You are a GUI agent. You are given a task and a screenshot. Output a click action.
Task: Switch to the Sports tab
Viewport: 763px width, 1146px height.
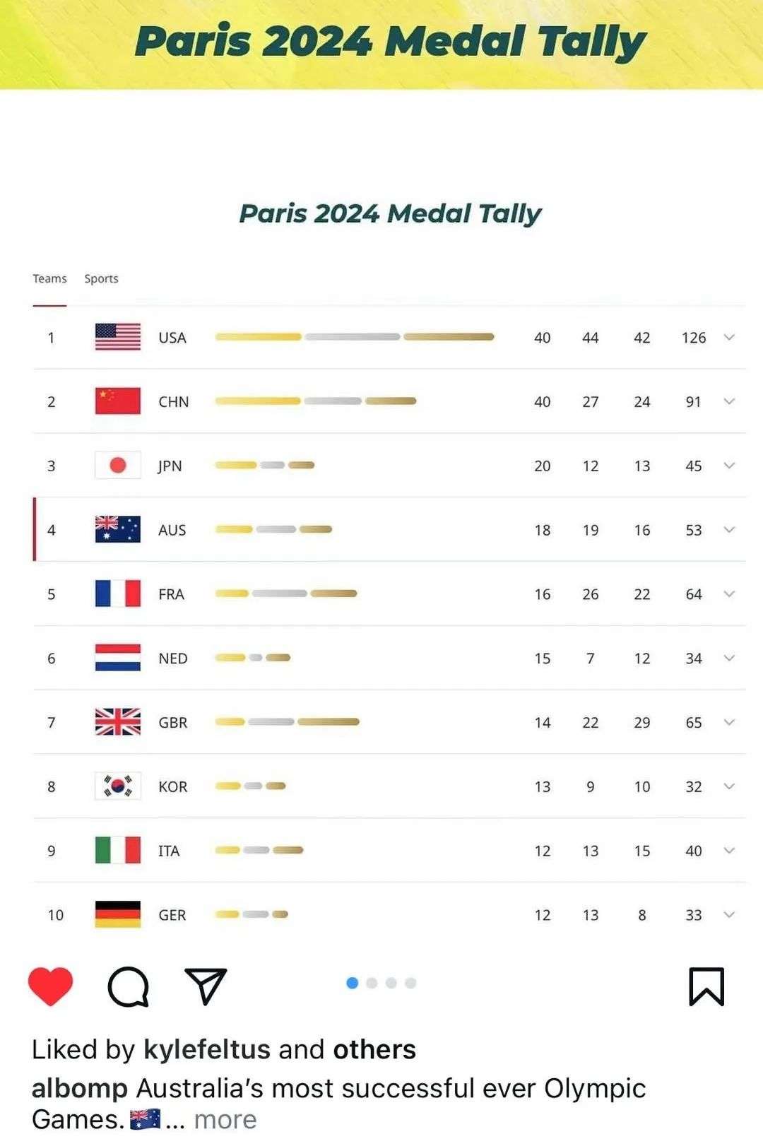[x=101, y=278]
